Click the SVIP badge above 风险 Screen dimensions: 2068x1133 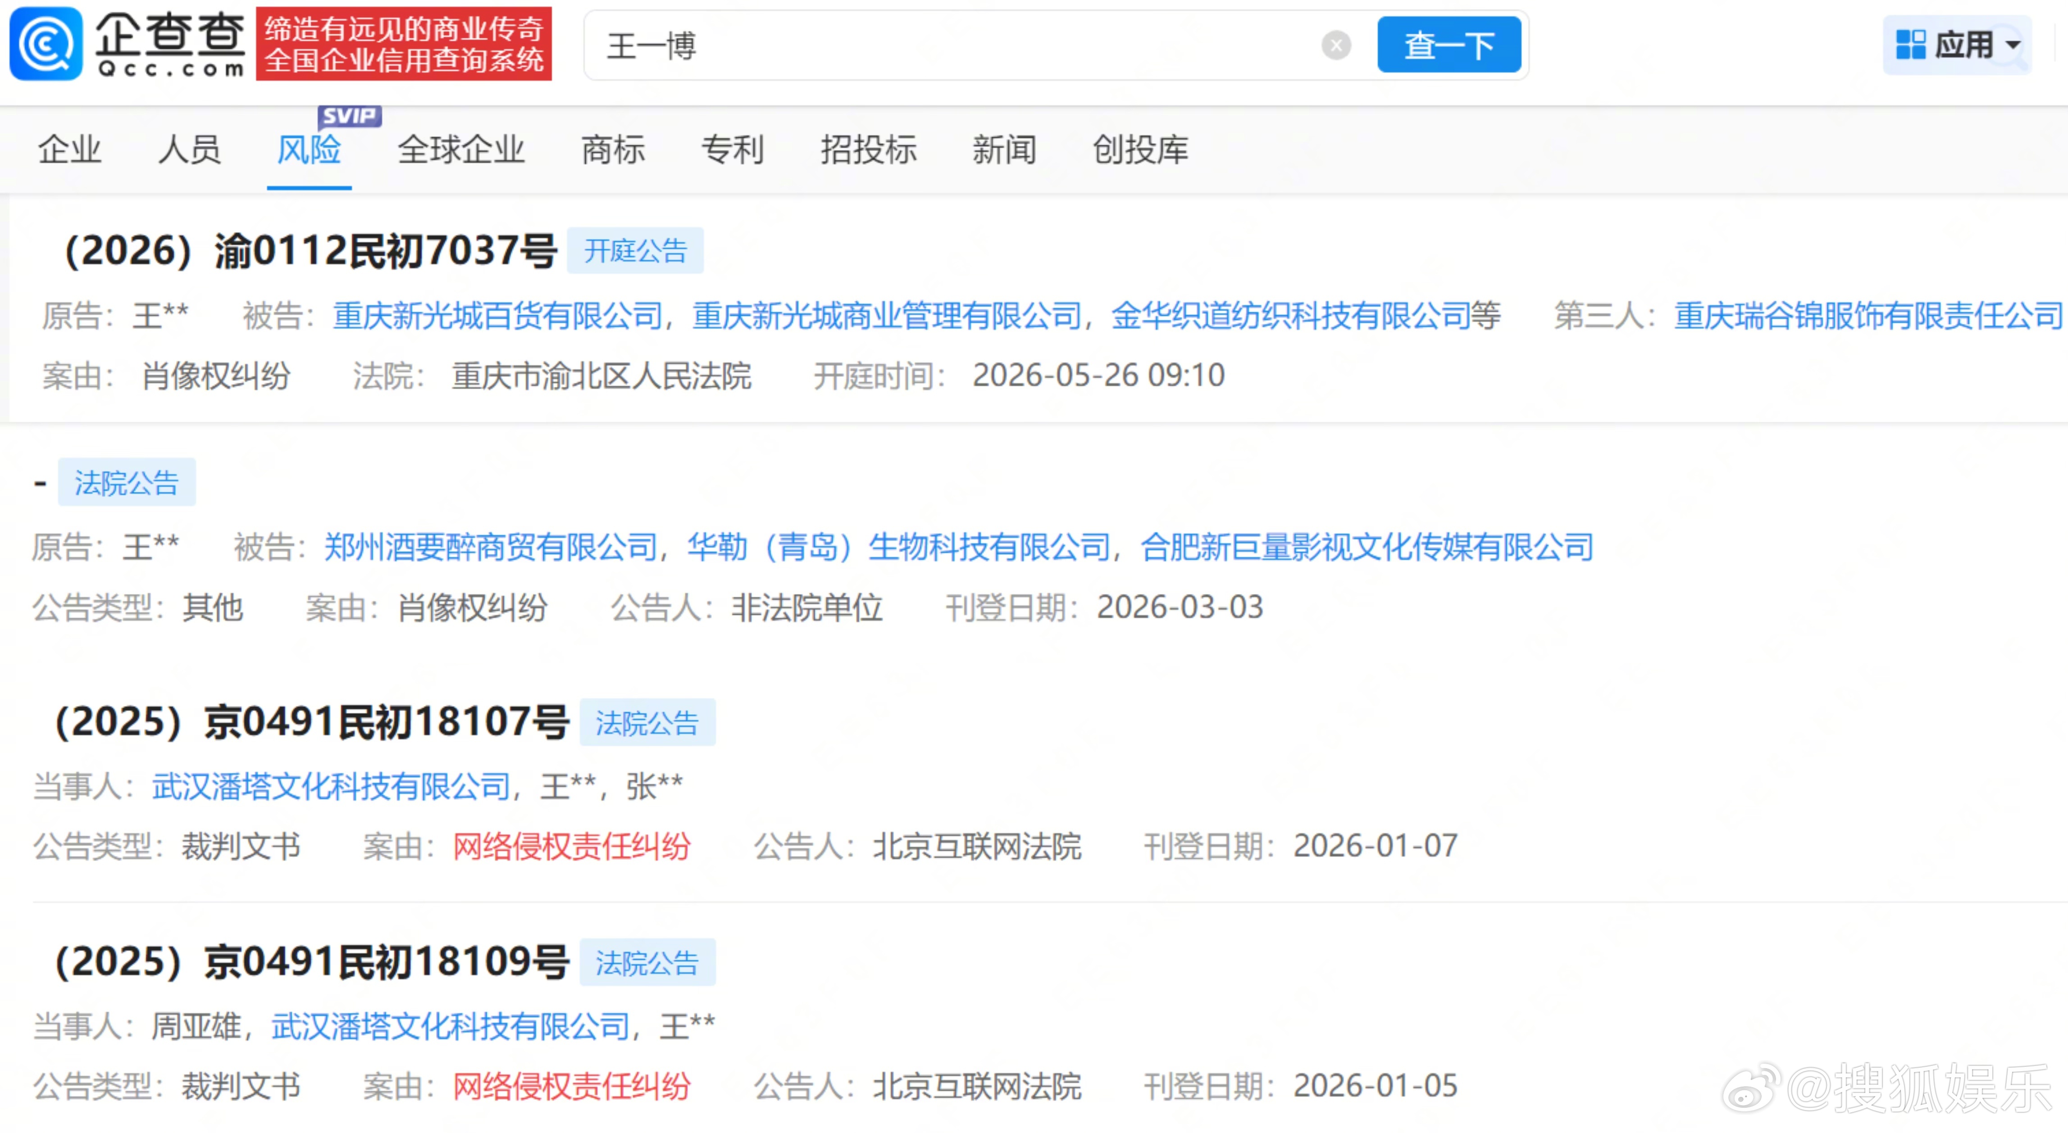coord(349,116)
